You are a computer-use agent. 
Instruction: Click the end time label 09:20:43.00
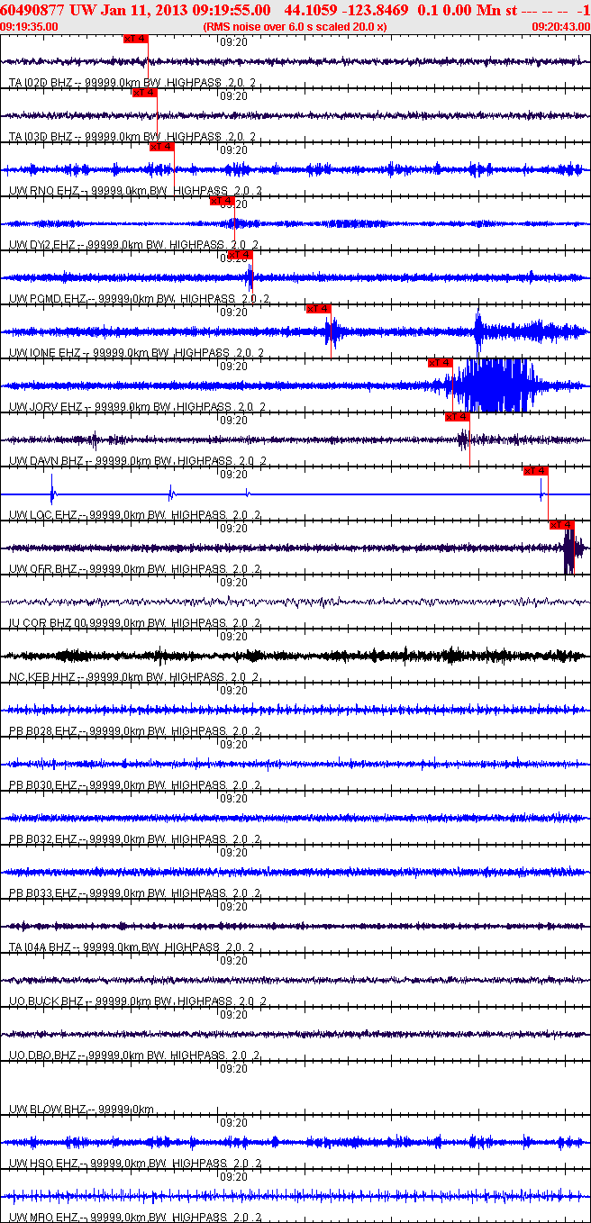click(561, 27)
